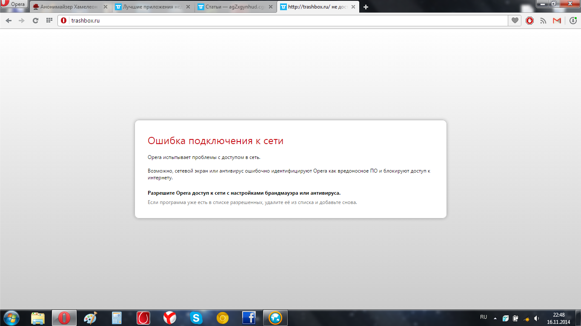Open the RSS feed extension icon
Screen dimensions: 581x326
(x=543, y=20)
